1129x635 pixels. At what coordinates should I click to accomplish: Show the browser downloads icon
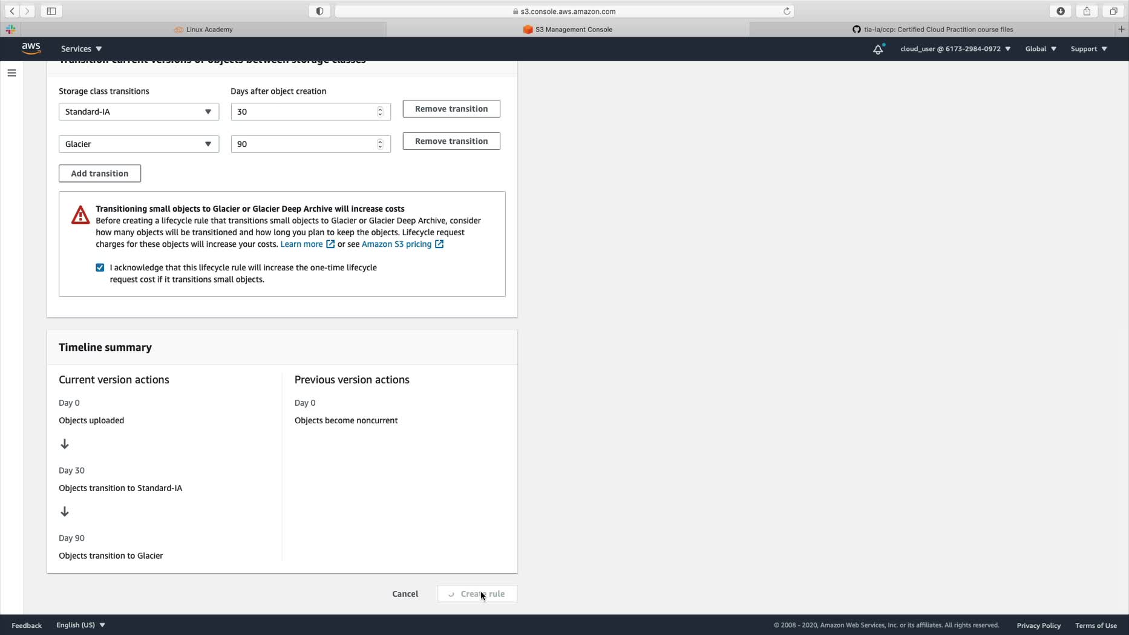pos(1061,11)
